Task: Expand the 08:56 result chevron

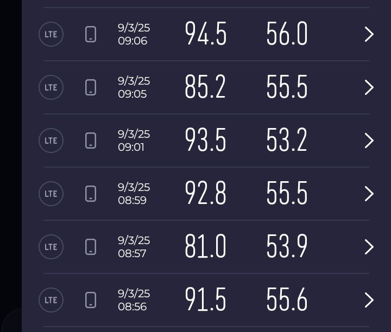Action: pos(369,300)
